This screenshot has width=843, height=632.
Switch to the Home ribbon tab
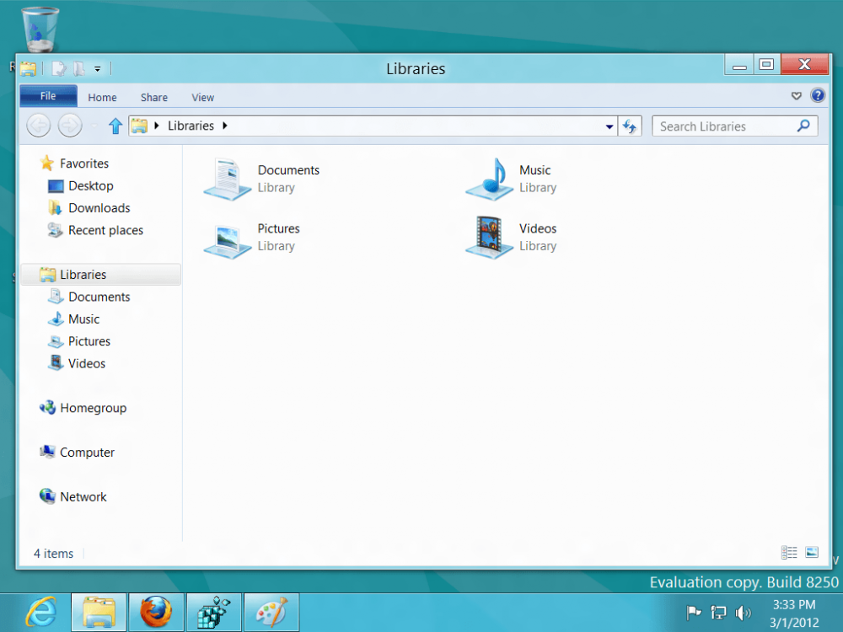102,97
